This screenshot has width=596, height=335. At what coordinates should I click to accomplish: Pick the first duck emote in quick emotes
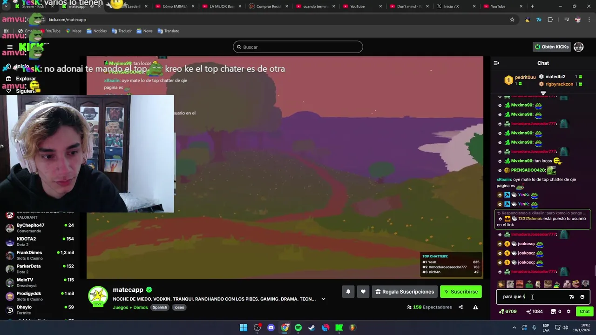pos(501,284)
